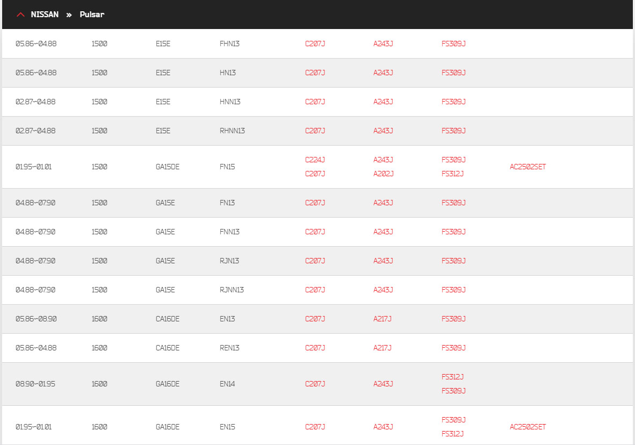Open FS309J link in EN14 row
Viewport: 635px width, 445px height.
[x=453, y=391]
